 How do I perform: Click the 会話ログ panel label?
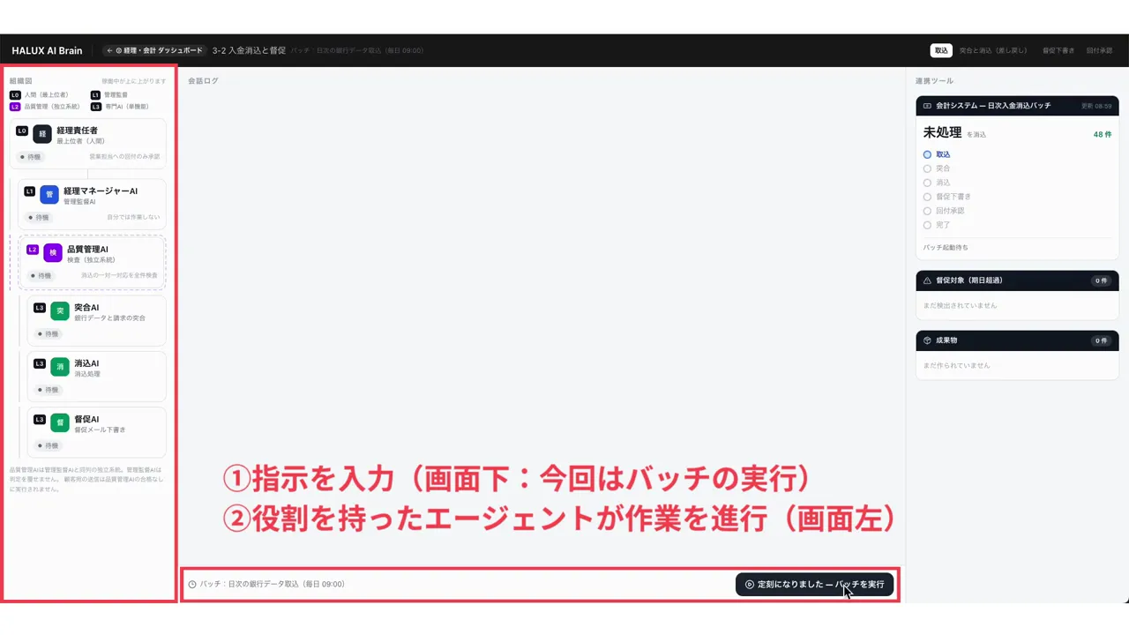(x=203, y=80)
